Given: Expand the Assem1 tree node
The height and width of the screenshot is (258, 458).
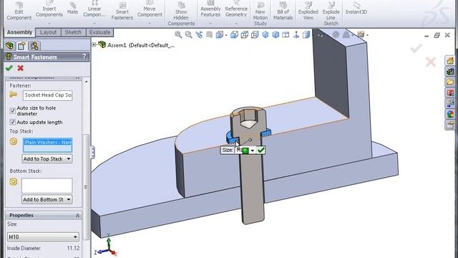Looking at the screenshot, I should click(x=94, y=44).
